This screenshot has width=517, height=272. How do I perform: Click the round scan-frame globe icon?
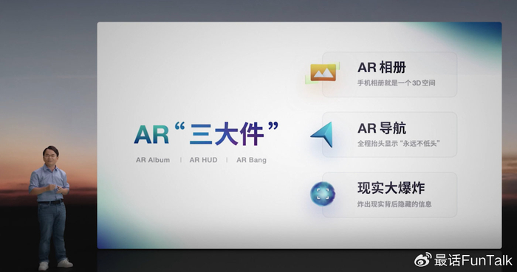coord(323,194)
